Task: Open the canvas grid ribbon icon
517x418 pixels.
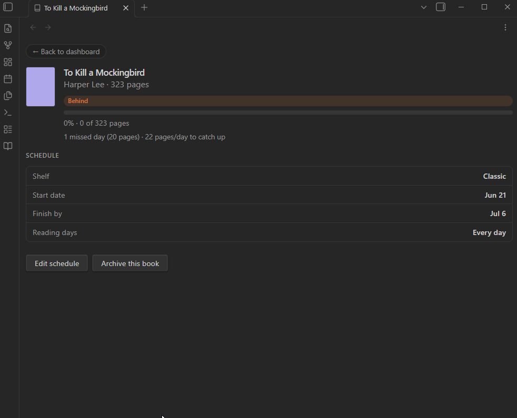Action: (x=8, y=62)
